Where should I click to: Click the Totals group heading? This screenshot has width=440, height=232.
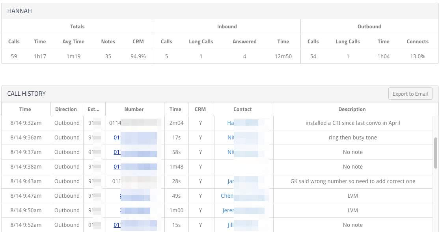[77, 27]
